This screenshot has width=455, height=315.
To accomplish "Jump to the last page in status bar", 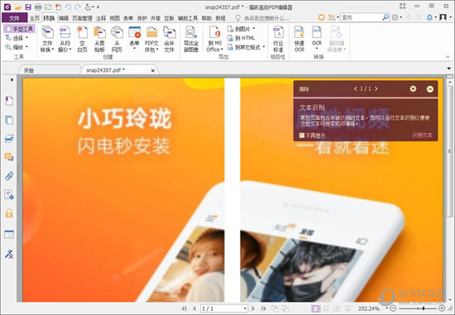I will pos(263,308).
